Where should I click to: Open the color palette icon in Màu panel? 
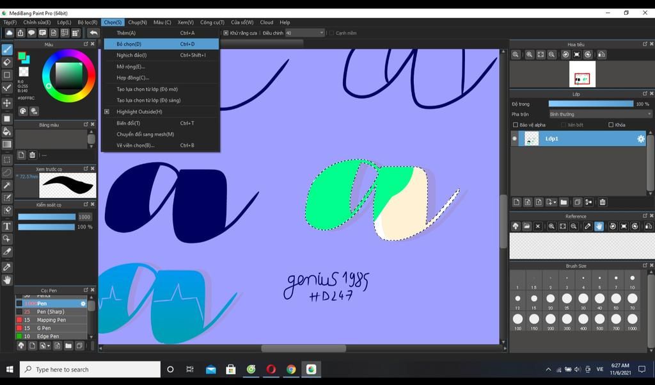click(x=23, y=111)
